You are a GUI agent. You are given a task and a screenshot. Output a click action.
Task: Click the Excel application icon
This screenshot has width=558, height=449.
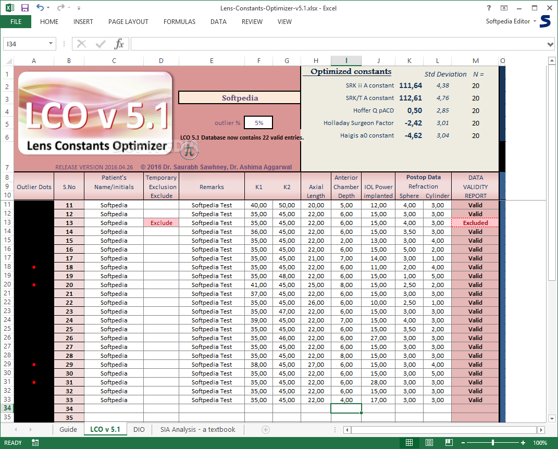(10, 7)
